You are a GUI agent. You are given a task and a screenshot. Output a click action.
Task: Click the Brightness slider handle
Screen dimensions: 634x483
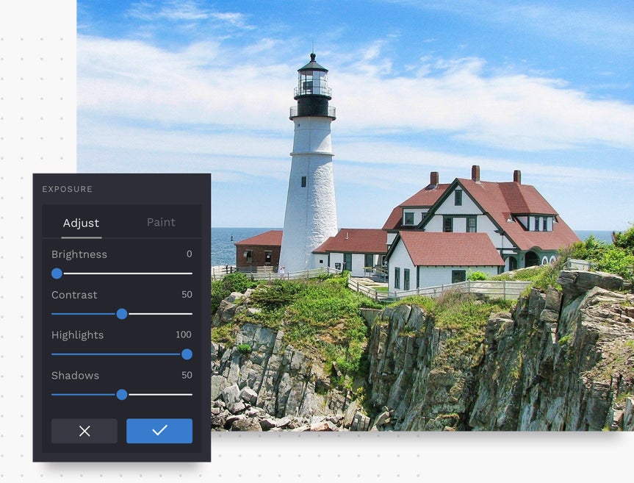point(57,273)
